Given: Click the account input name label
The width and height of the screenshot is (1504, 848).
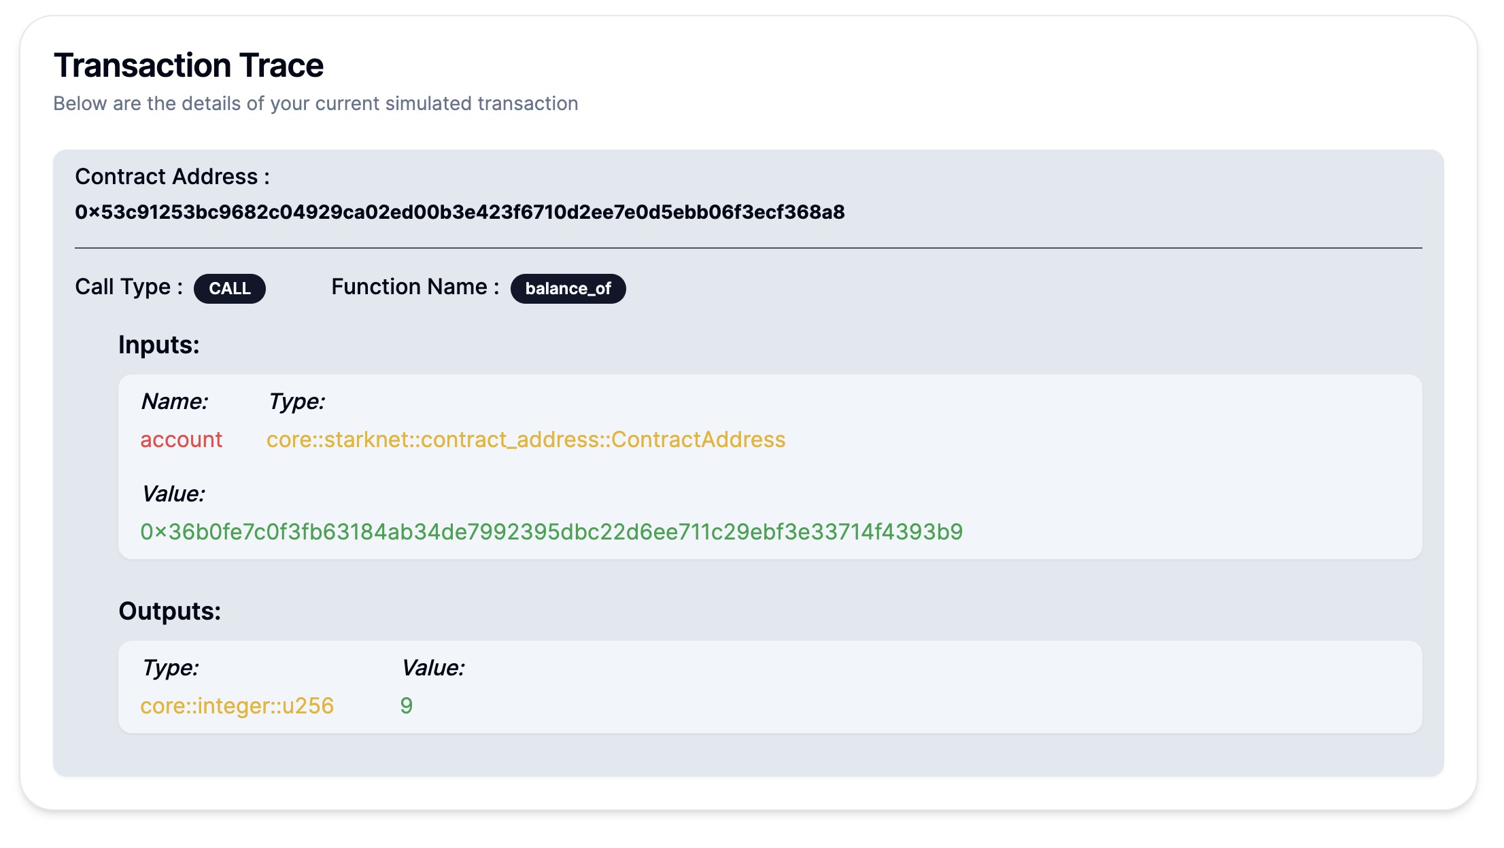Looking at the screenshot, I should coord(181,439).
